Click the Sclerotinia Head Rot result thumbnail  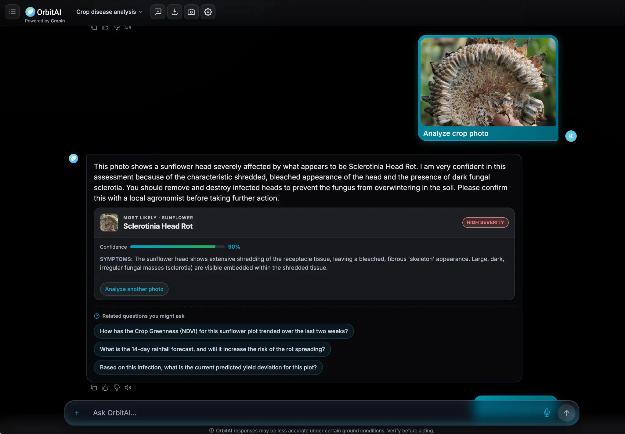109,222
